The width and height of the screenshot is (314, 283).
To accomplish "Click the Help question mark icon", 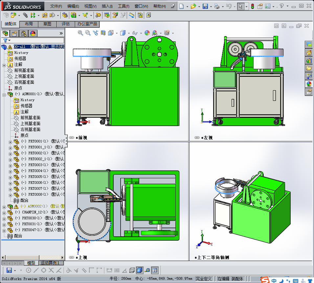I will click(x=281, y=6).
